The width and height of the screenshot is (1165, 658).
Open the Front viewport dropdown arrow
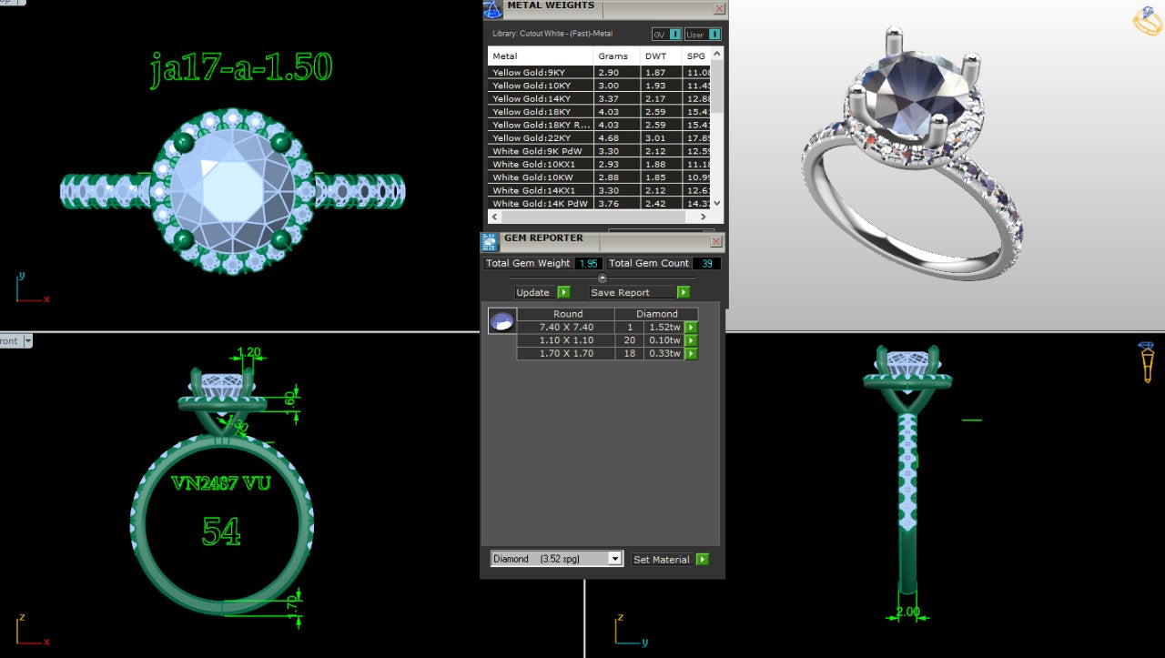coord(27,341)
